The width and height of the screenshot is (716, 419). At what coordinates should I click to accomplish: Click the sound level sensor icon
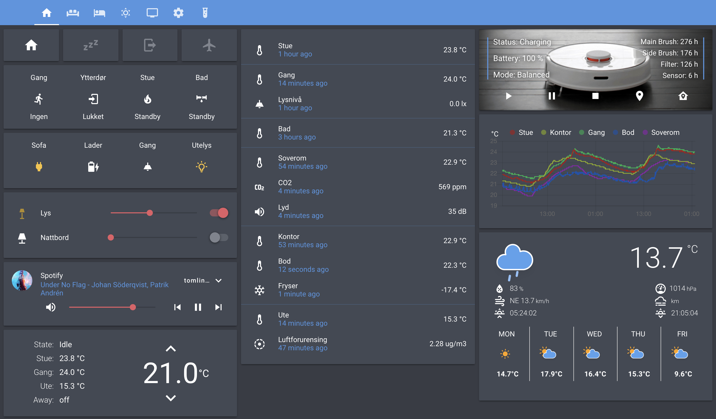(260, 211)
